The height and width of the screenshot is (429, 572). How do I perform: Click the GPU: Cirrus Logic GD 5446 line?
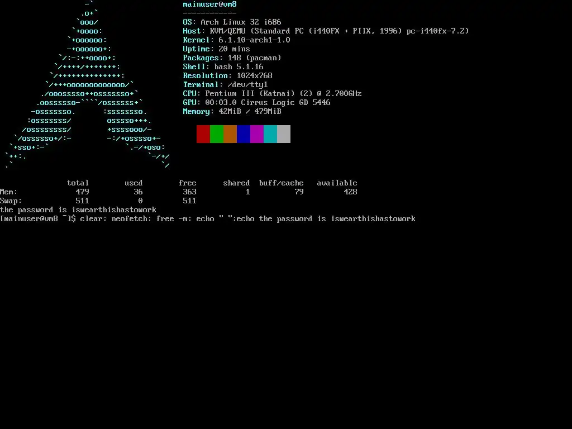[256, 103]
